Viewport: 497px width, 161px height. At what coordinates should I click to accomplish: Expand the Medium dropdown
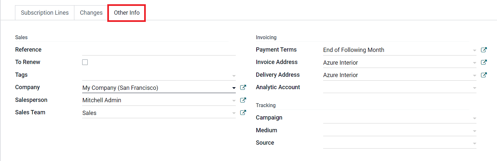(x=474, y=131)
